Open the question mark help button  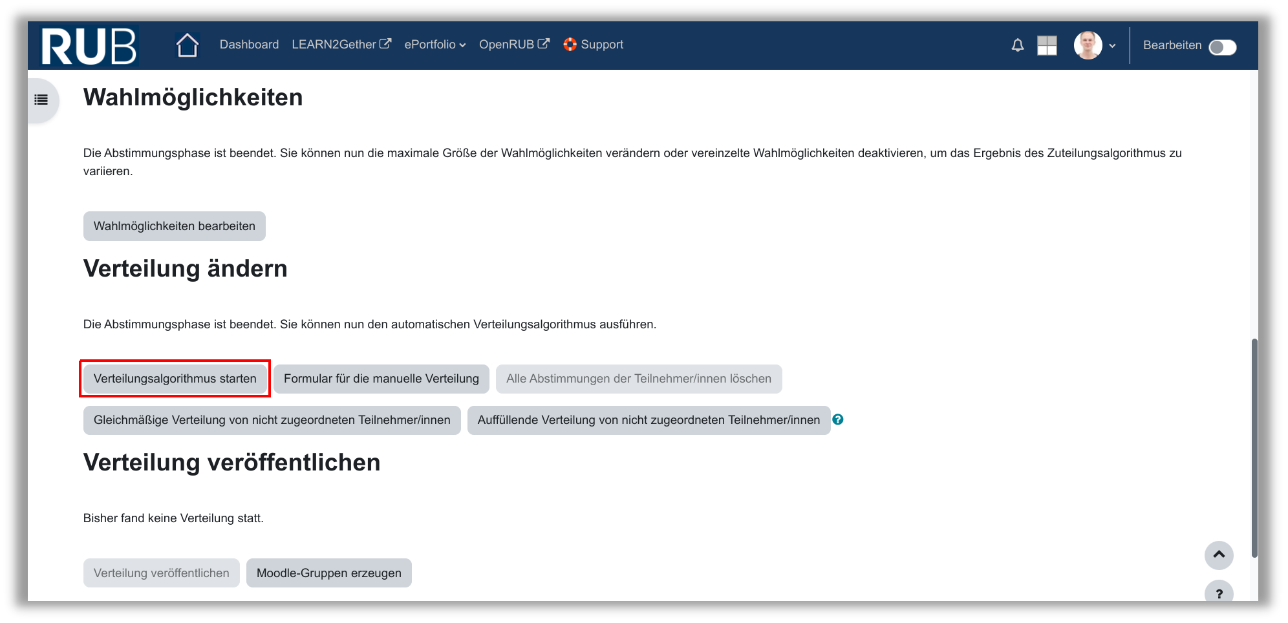click(x=1218, y=593)
